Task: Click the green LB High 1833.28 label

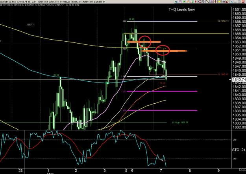Action: 180,123
